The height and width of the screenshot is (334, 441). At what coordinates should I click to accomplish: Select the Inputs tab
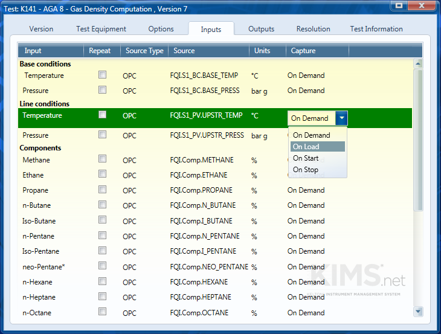(x=211, y=29)
